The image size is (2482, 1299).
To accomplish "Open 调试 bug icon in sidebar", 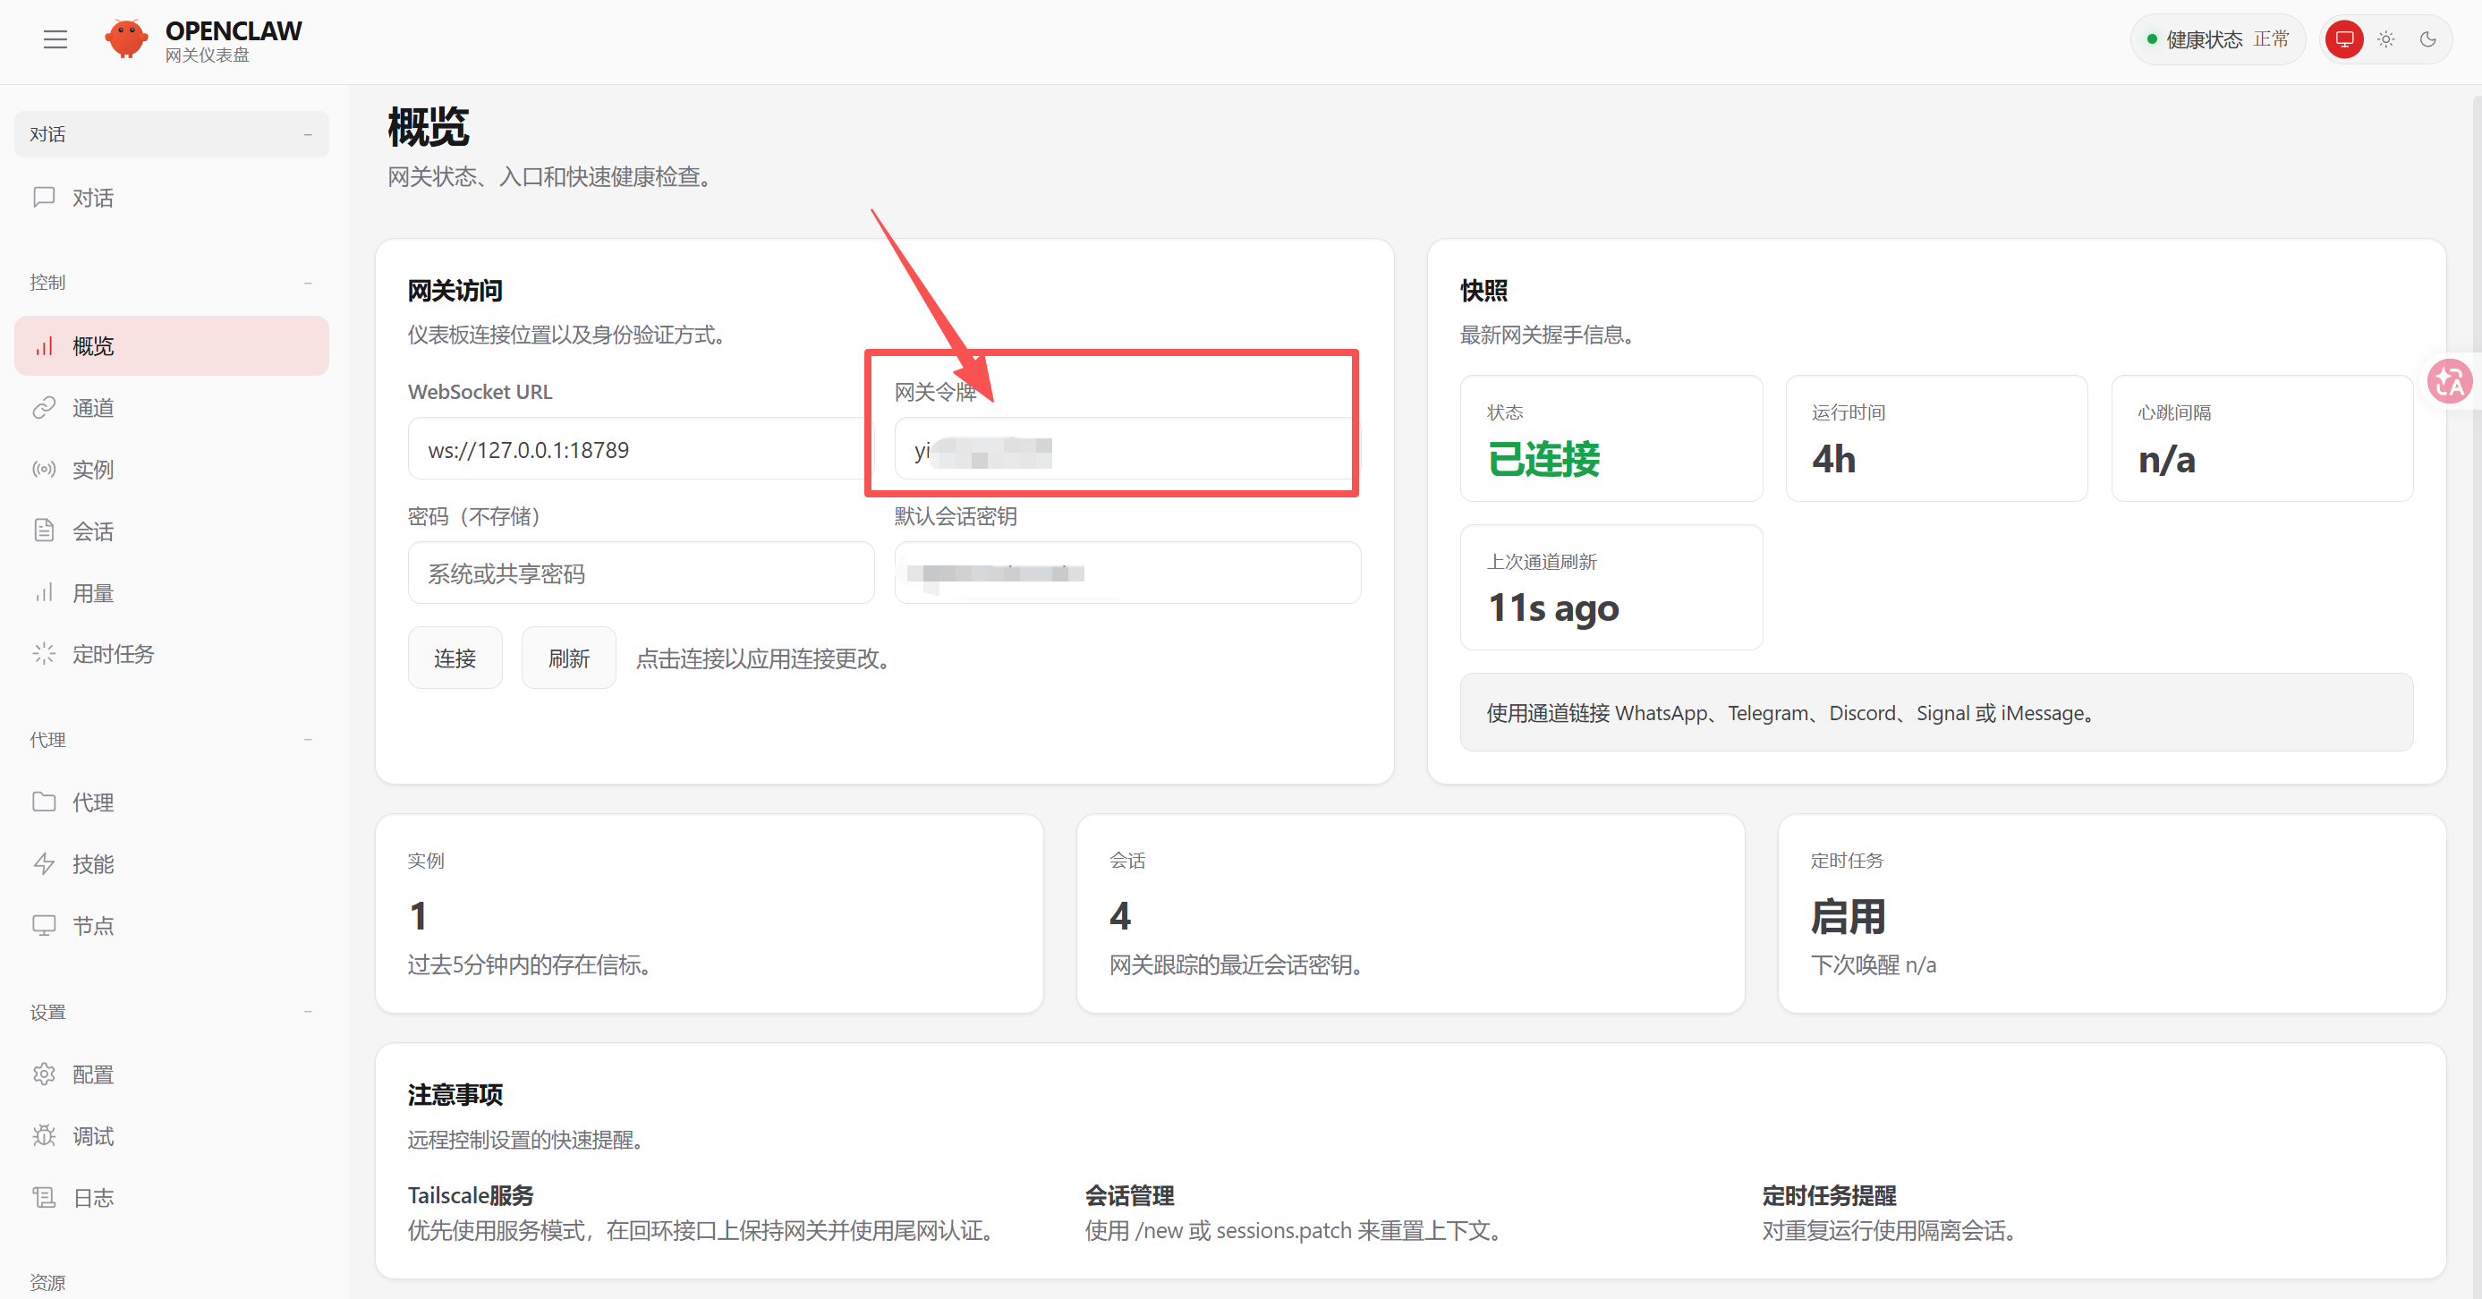I will tap(45, 1136).
